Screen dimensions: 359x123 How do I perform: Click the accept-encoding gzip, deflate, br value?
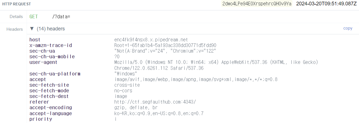(x=136, y=108)
